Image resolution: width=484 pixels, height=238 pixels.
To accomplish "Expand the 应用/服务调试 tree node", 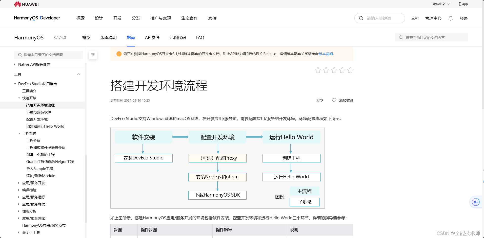I will click(x=19, y=204).
